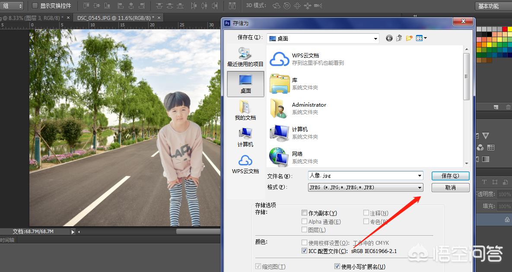Click the back navigation arrow in Save dialog
The height and width of the screenshot is (272, 512).
pos(389,38)
